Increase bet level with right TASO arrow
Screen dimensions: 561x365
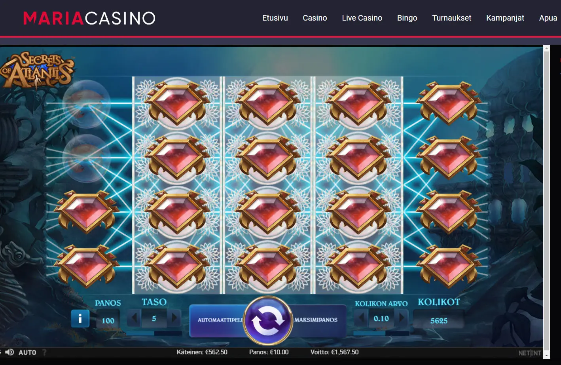point(174,318)
